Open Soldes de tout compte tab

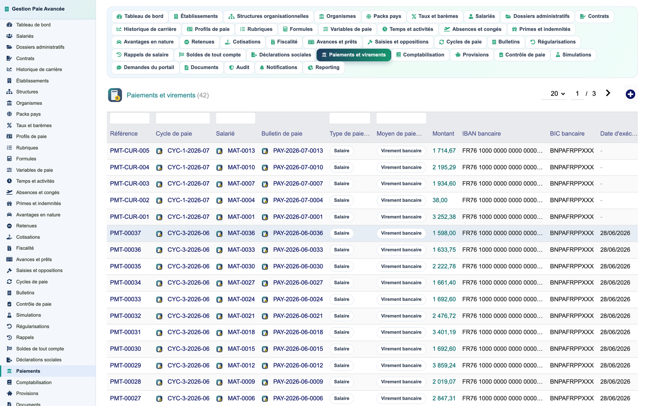210,55
